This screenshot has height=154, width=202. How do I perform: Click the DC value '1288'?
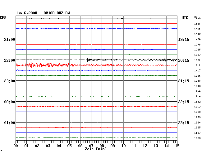(x=197, y=112)
